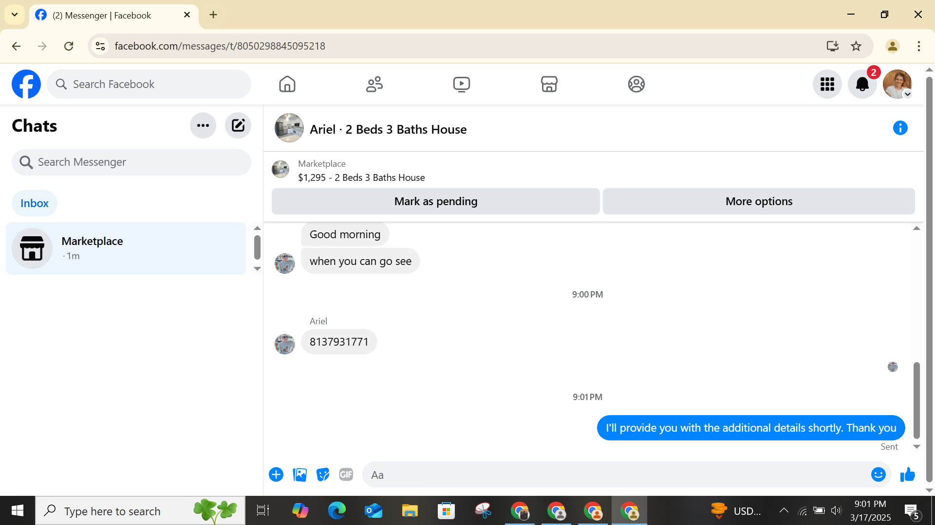Click the sent message 'I'll provide you...'

751,428
